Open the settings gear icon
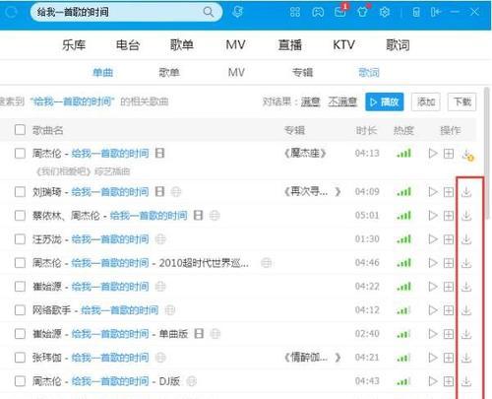This screenshot has height=399, width=492. [x=385, y=12]
